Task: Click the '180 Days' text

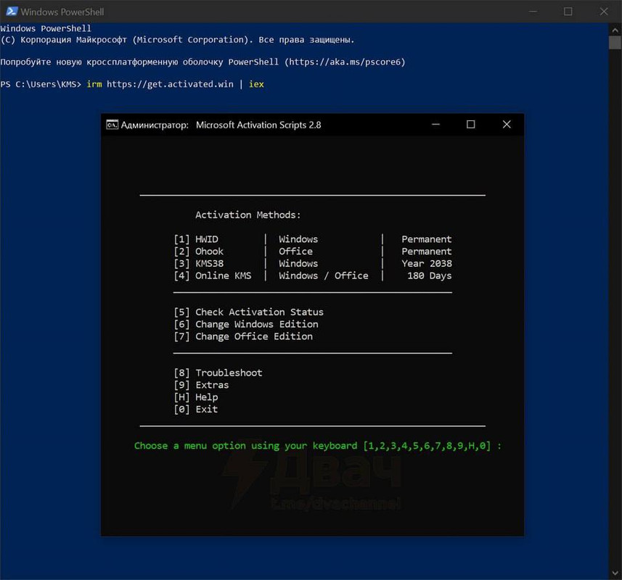Action: click(x=429, y=275)
